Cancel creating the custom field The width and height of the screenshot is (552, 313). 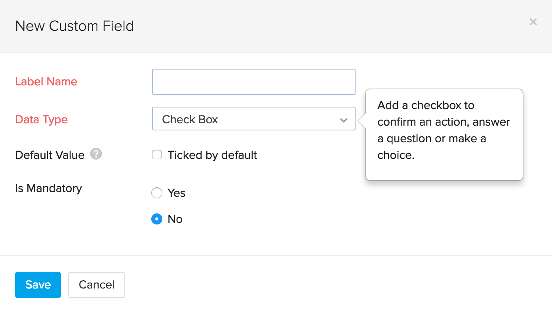[96, 285]
